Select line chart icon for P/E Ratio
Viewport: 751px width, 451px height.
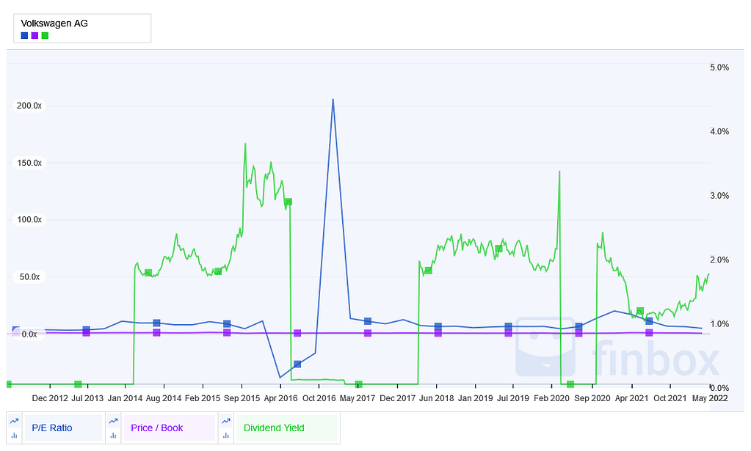(x=14, y=422)
